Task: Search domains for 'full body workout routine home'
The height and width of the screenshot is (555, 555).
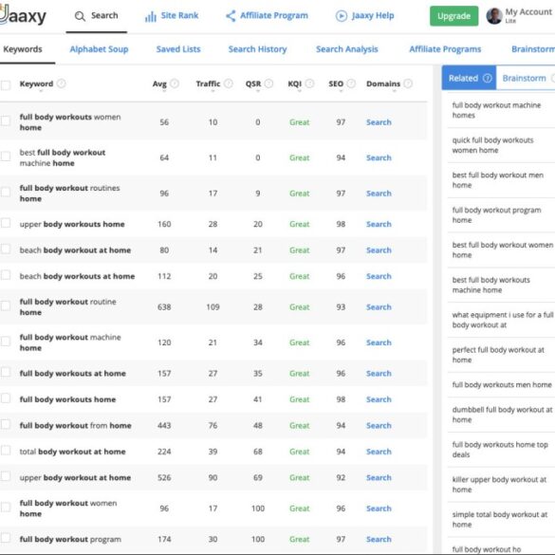Action: click(x=379, y=306)
